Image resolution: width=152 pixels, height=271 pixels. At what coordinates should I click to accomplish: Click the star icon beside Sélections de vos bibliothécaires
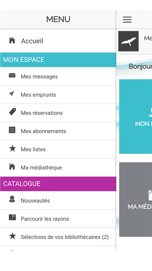pos(12,236)
